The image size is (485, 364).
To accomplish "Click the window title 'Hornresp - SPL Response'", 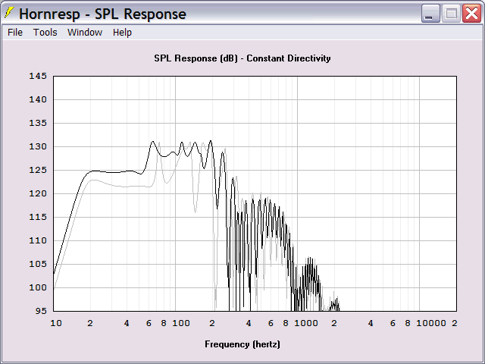I will coord(102,14).
